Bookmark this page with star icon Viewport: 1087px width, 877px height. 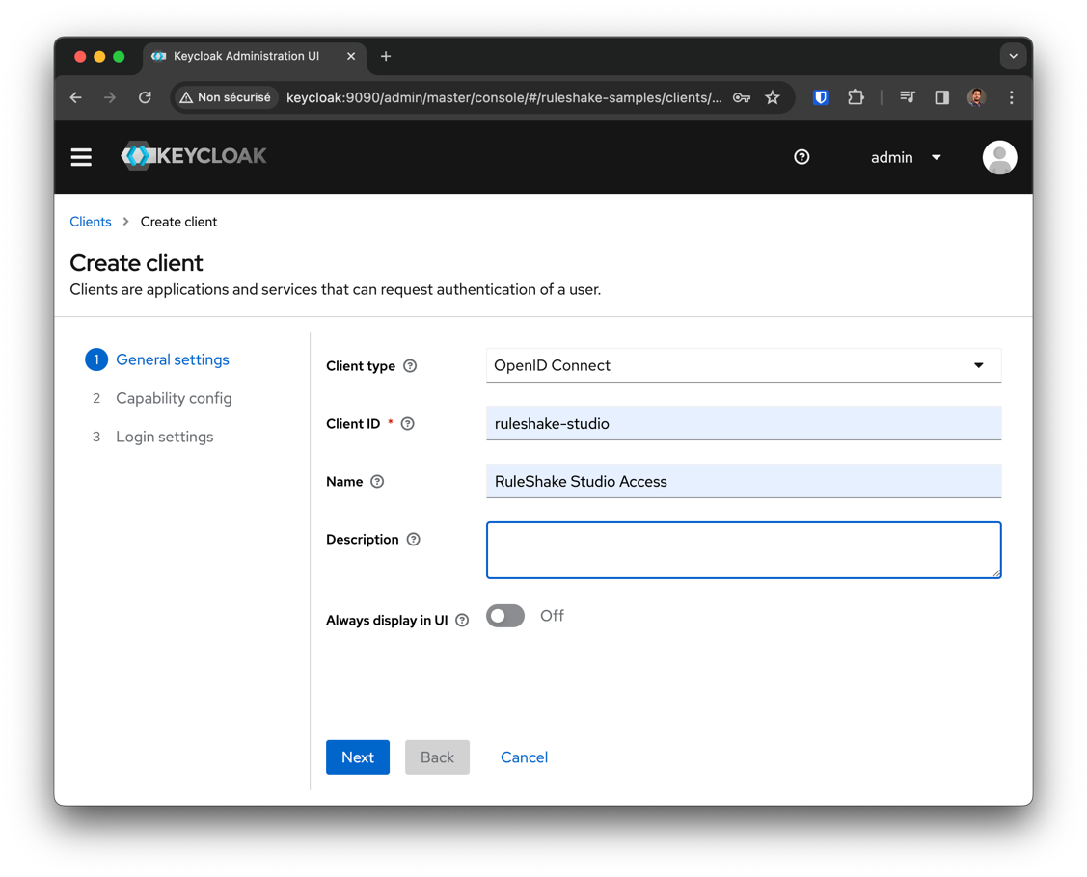coord(773,97)
